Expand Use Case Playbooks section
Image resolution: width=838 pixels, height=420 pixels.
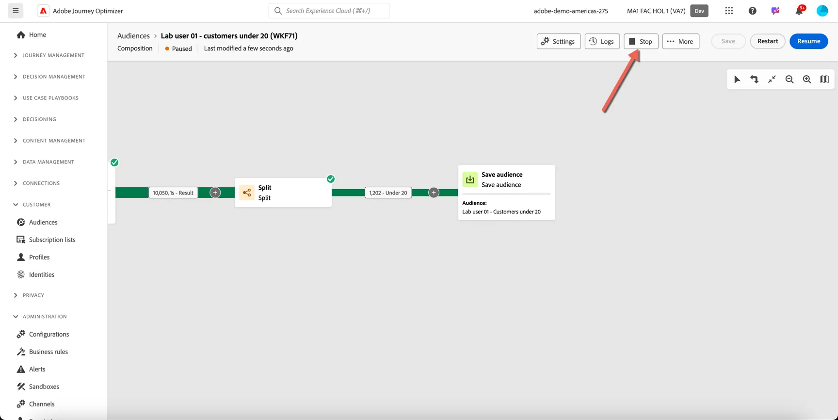pos(46,98)
